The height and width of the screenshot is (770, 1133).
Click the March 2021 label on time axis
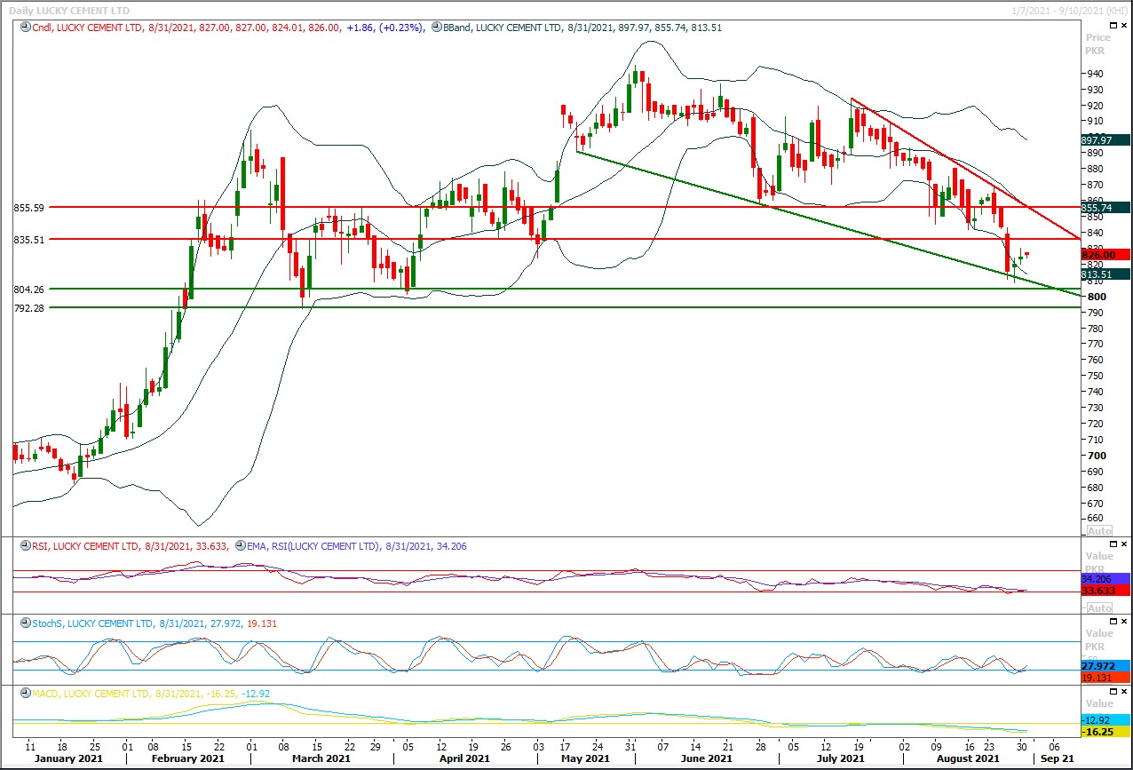[321, 759]
